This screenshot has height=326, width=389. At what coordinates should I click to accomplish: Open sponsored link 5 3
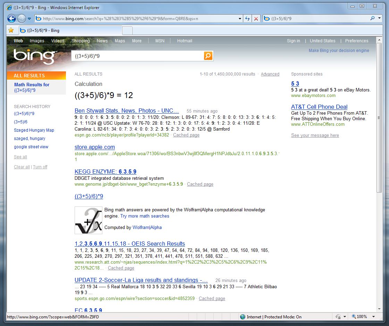coord(295,84)
